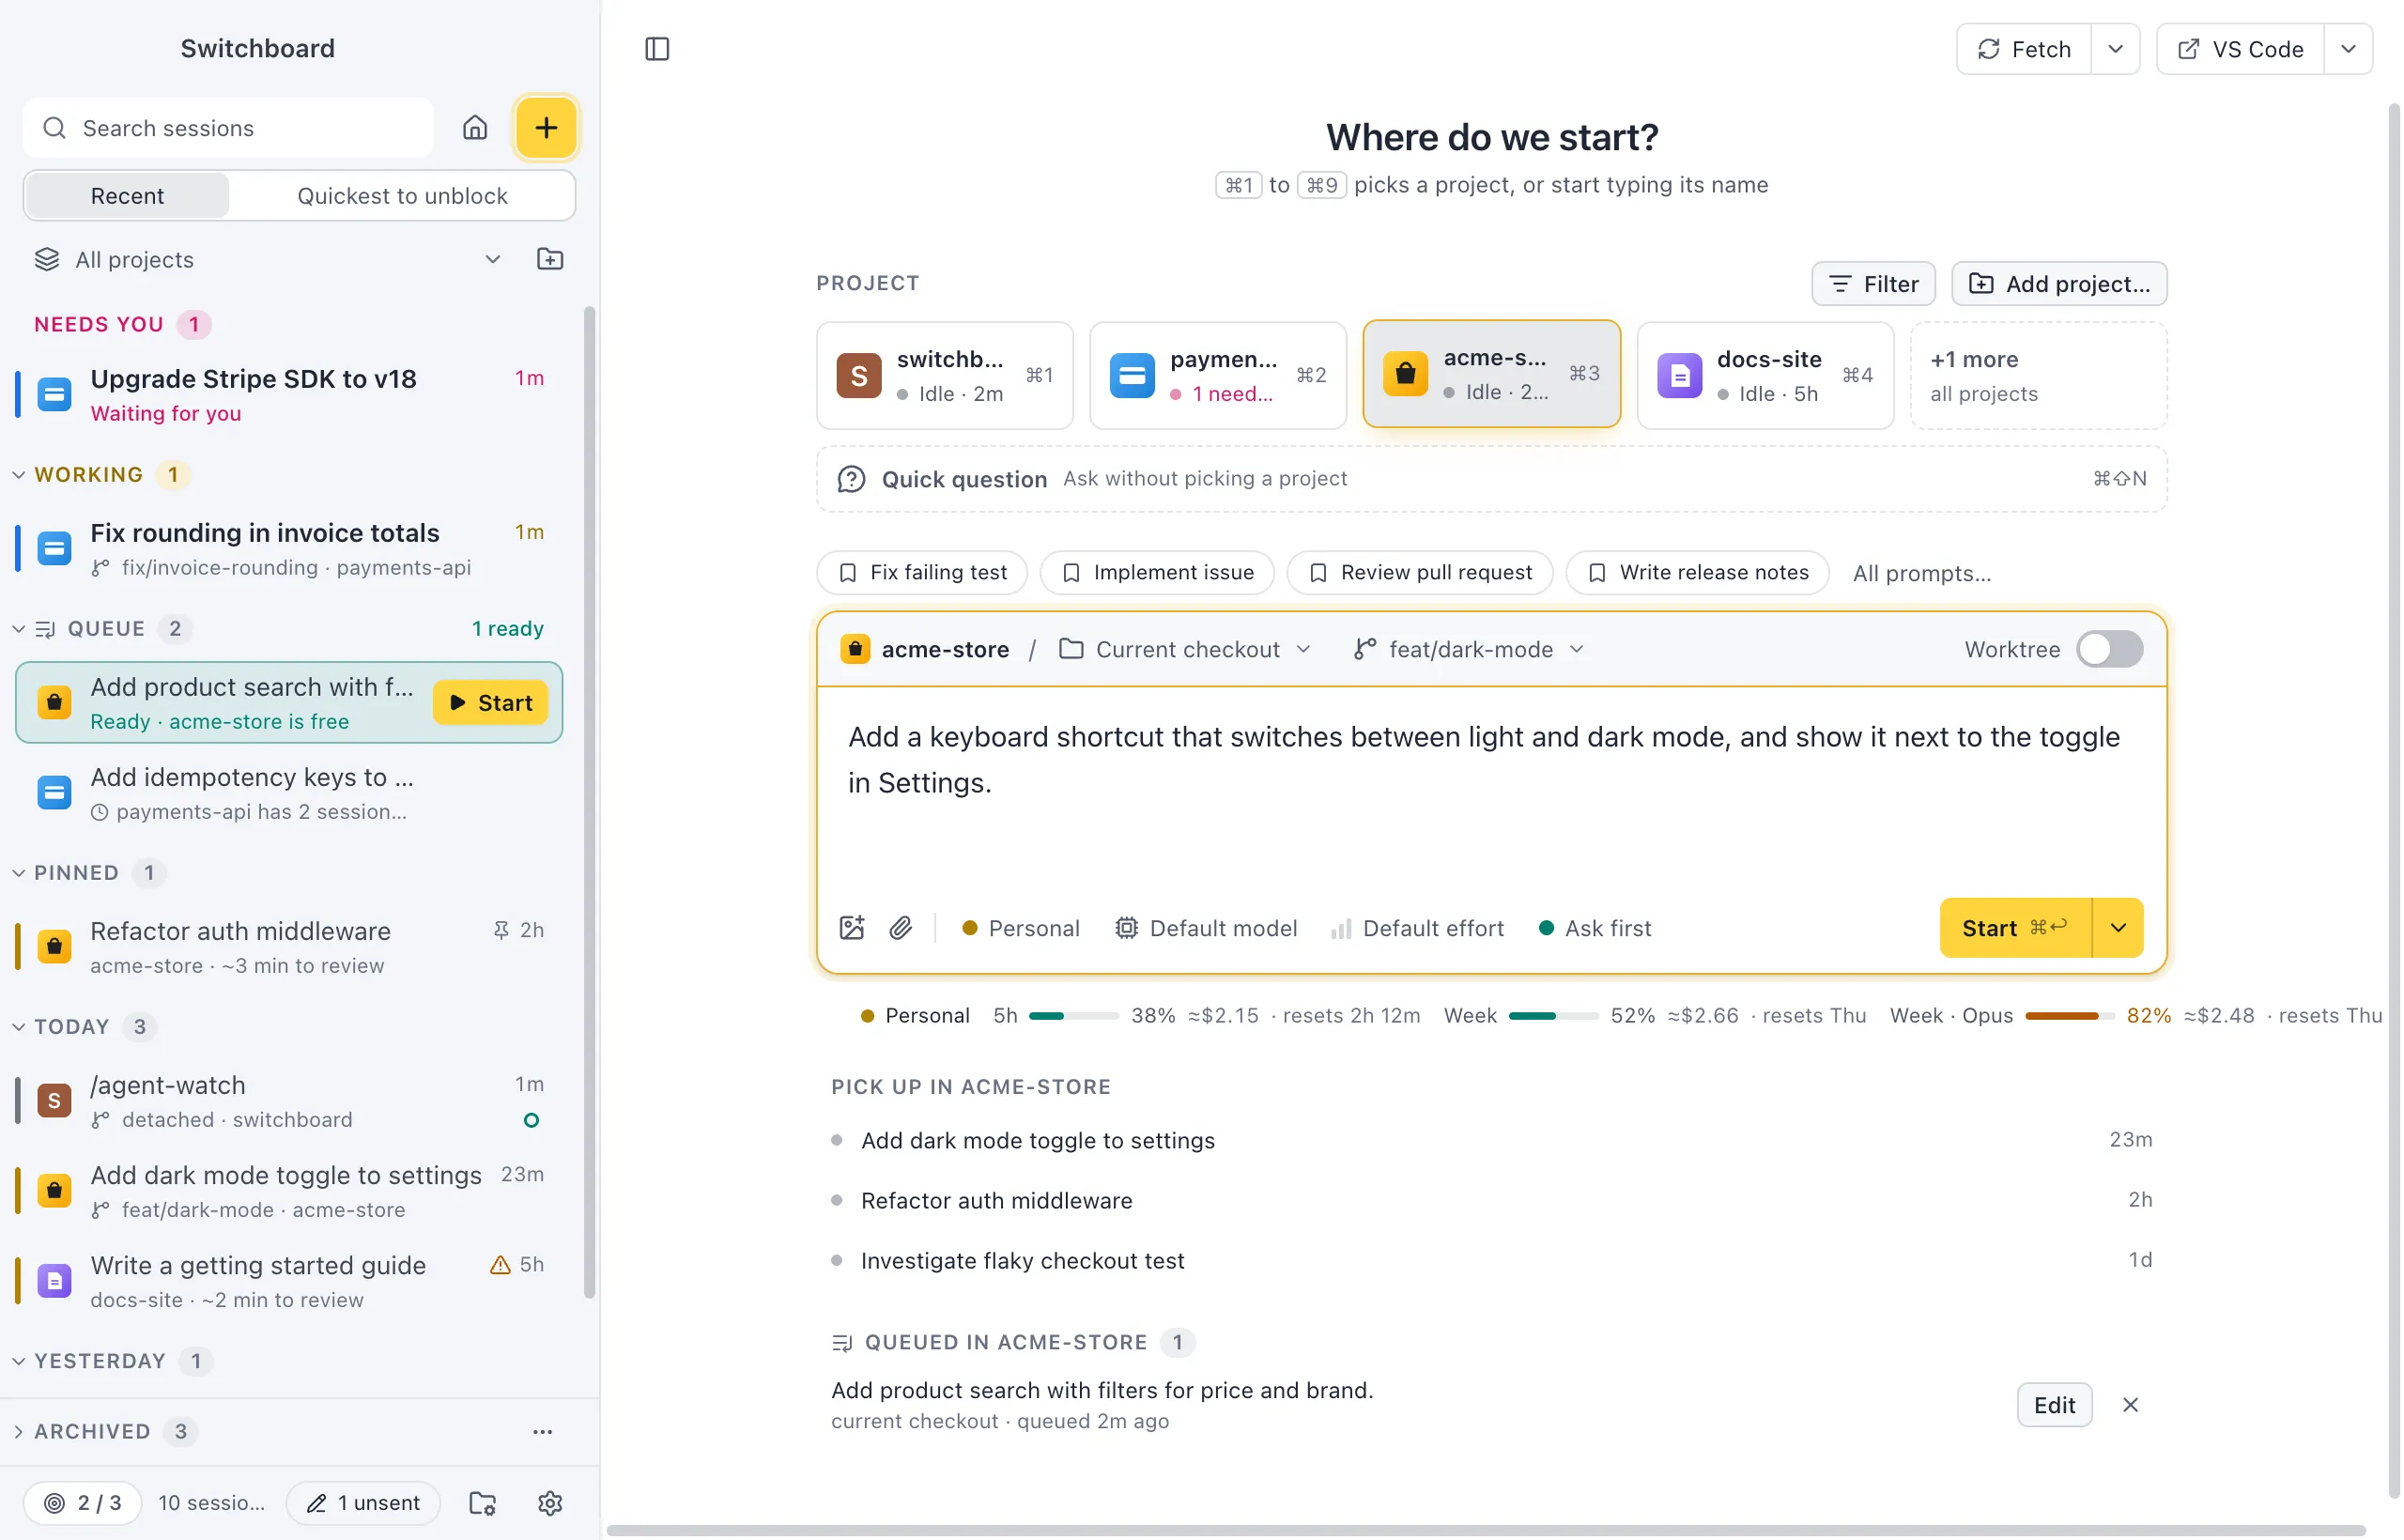The height and width of the screenshot is (1540, 2404).
Task: Select the docs-site project card
Action: 1765,375
